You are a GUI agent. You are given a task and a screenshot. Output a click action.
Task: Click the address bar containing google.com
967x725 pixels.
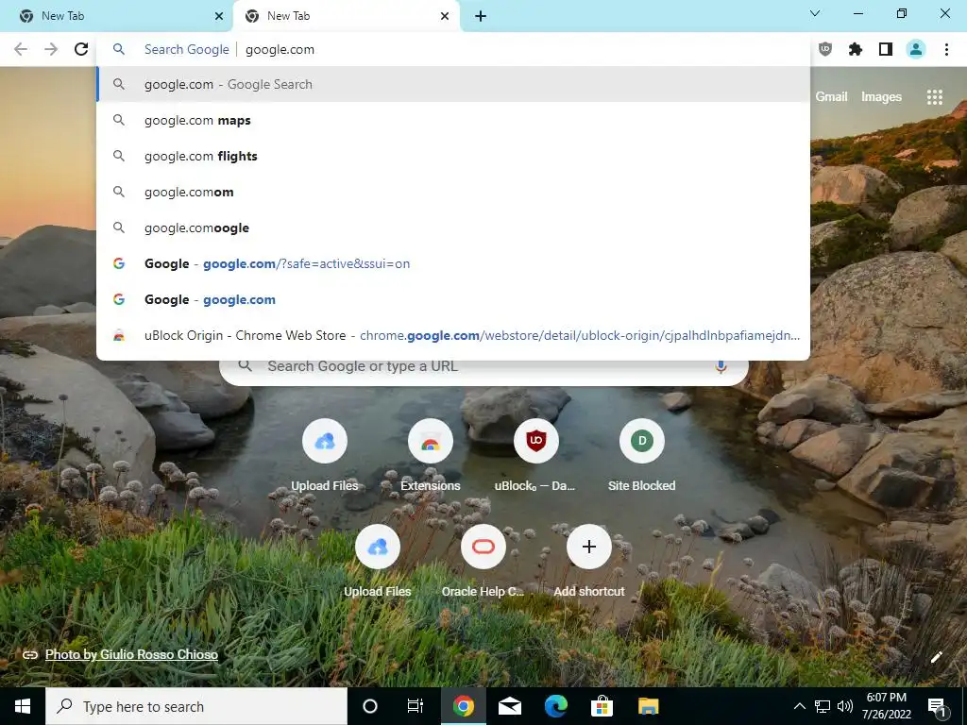click(453, 49)
